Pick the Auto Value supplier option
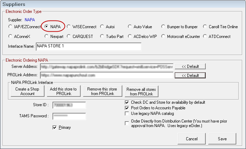The image size is (246, 149). coord(130,26)
